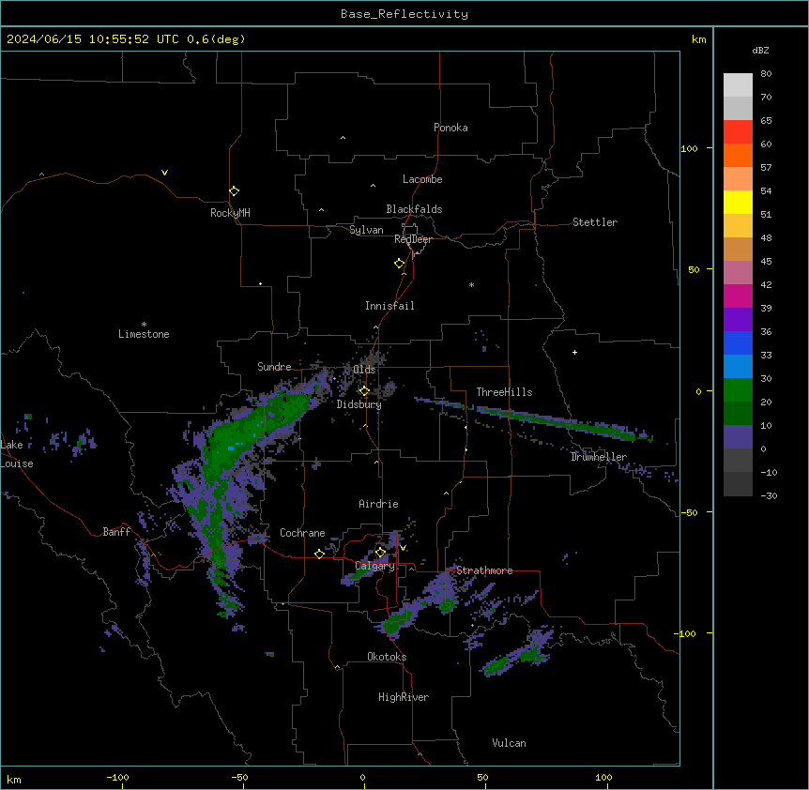Click the Vulcan city label
The width and height of the screenshot is (809, 790).
510,743
